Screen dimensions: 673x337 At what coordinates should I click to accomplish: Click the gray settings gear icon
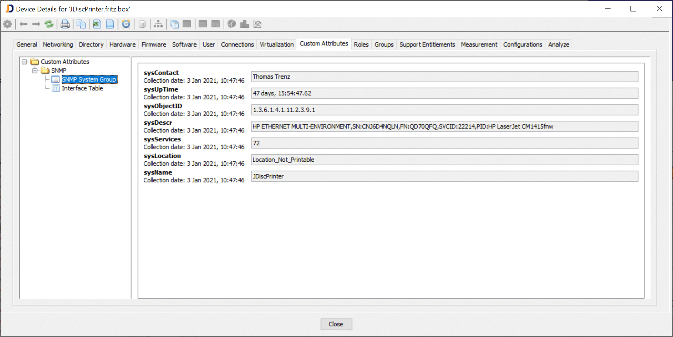7,24
